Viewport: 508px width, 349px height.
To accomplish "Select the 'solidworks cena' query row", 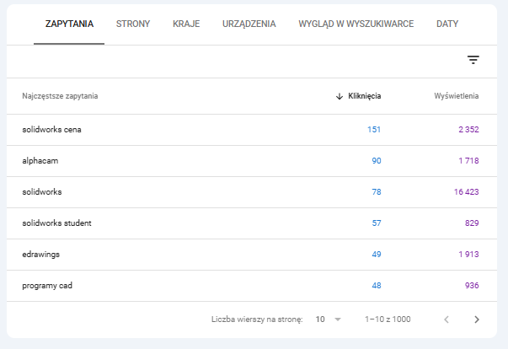I will pyautogui.click(x=252, y=130).
